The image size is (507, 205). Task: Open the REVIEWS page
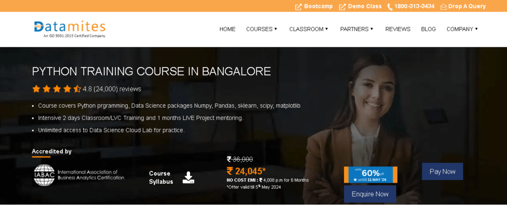click(398, 29)
